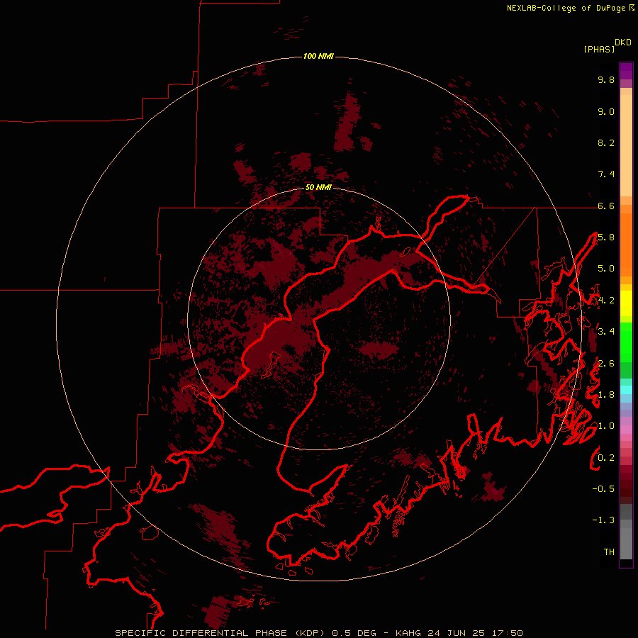Click the -0.5 legend value

603,489
